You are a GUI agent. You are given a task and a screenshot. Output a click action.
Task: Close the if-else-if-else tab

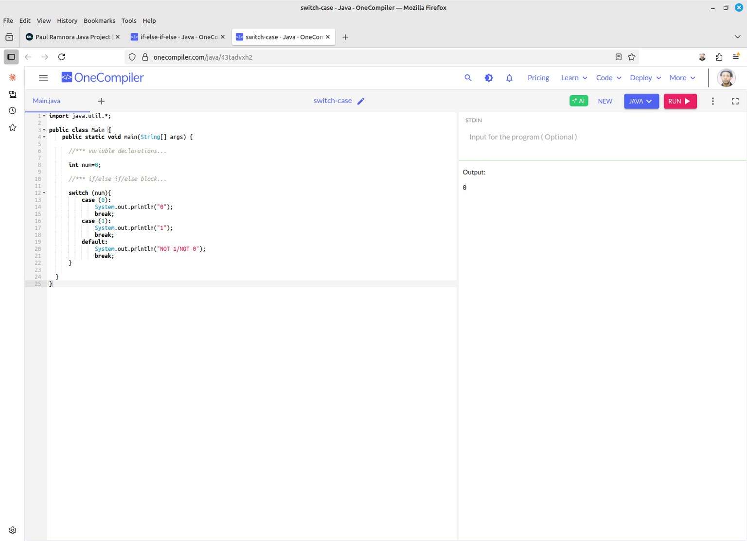223,37
